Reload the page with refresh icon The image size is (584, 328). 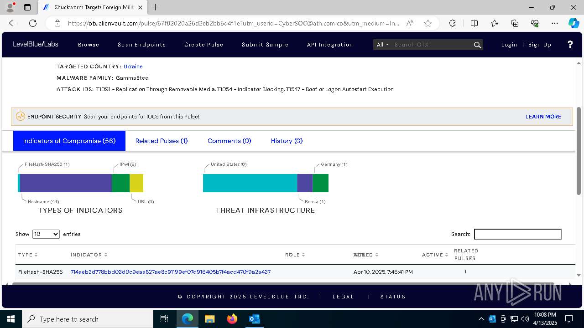coord(33,23)
